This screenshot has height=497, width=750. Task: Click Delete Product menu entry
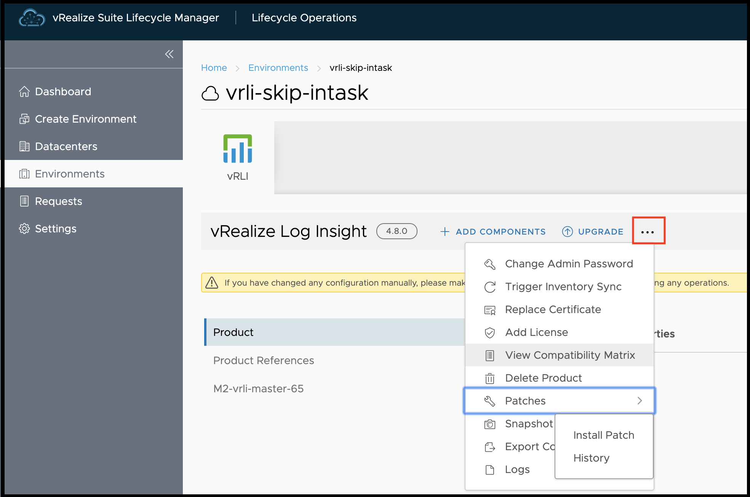[x=543, y=378]
